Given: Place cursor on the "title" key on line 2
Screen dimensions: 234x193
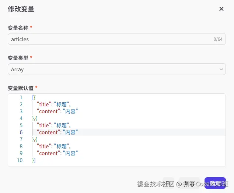Looking at the screenshot, I should (x=44, y=104).
